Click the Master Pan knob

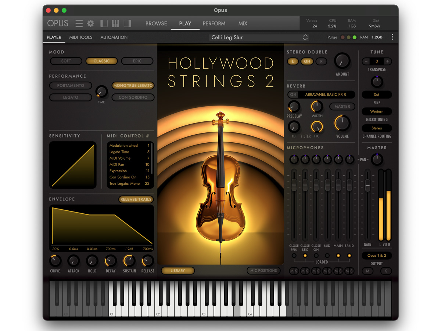tap(377, 159)
